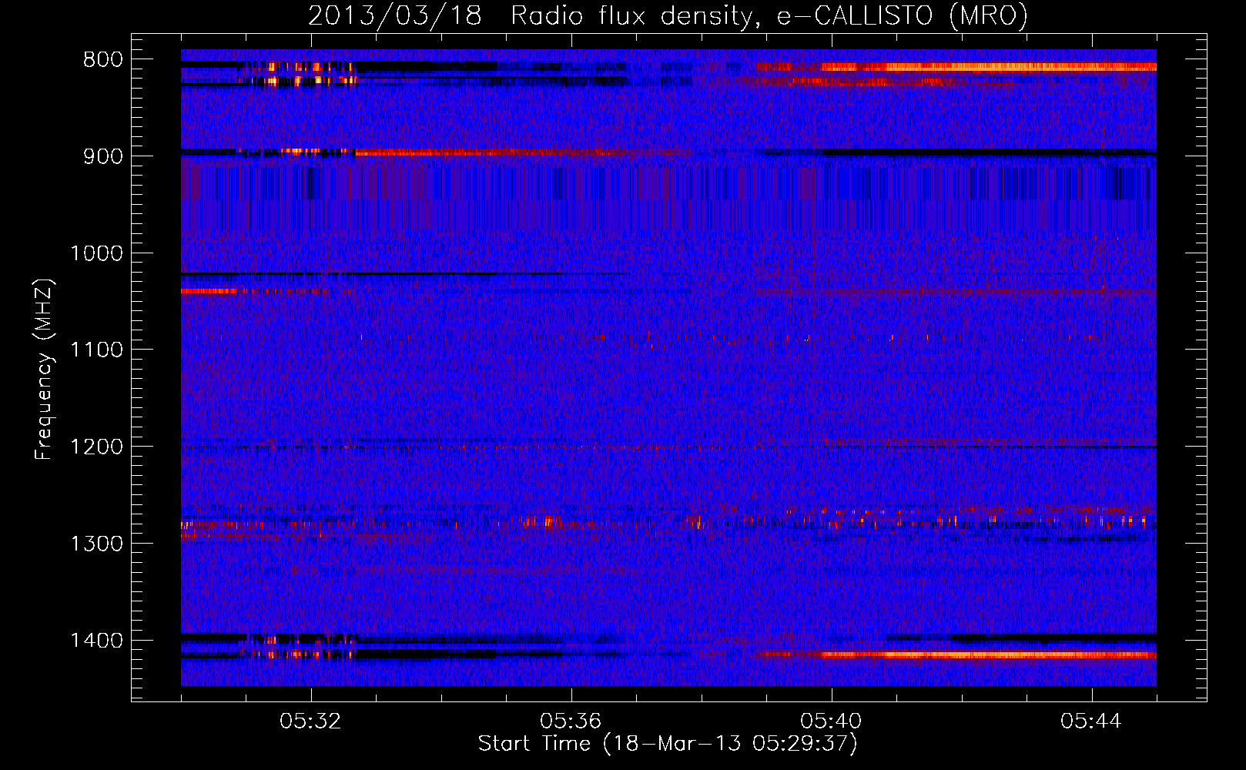This screenshot has width=1246, height=770.
Task: Click the 05:32 time tick label
Action: pyautogui.click(x=310, y=721)
